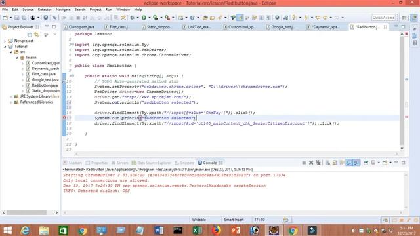Toggle Show Console on standard output
Viewport: 420px width, 236px height.
tap(349, 163)
